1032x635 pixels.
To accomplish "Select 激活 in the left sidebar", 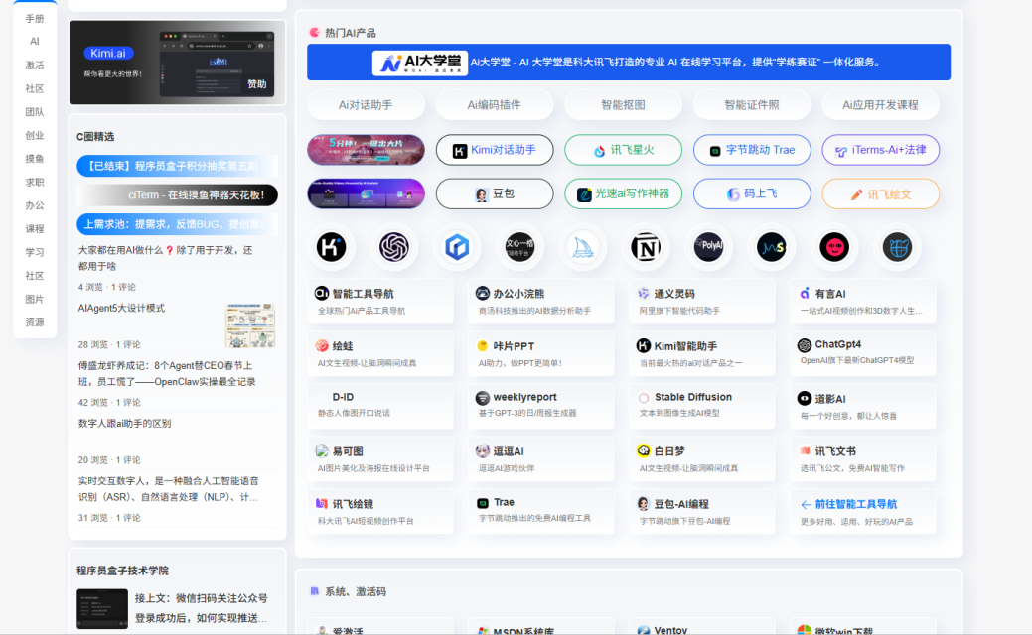I will [35, 65].
